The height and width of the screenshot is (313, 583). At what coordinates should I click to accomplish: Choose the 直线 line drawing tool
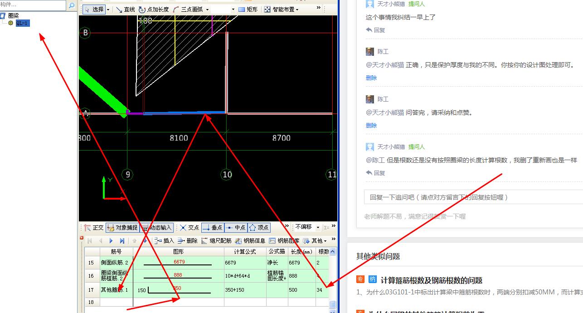125,9
